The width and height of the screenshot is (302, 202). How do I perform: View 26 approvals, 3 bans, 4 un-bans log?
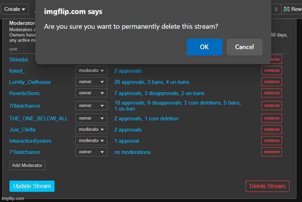tap(152, 82)
